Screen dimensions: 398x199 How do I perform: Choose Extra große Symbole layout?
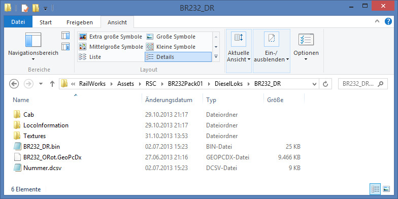click(111, 37)
